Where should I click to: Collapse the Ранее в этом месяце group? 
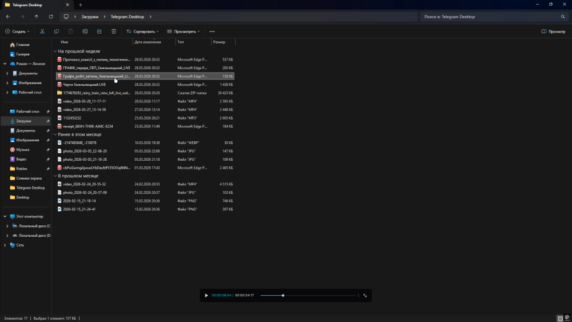click(55, 134)
